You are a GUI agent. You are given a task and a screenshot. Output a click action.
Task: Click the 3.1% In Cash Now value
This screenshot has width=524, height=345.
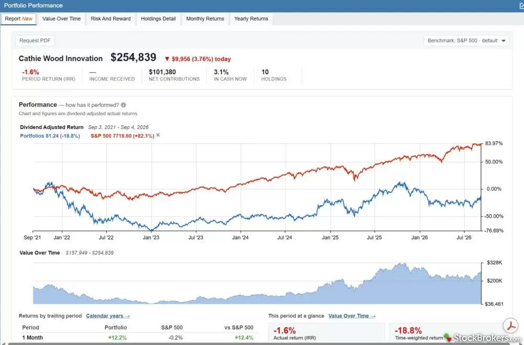point(221,72)
